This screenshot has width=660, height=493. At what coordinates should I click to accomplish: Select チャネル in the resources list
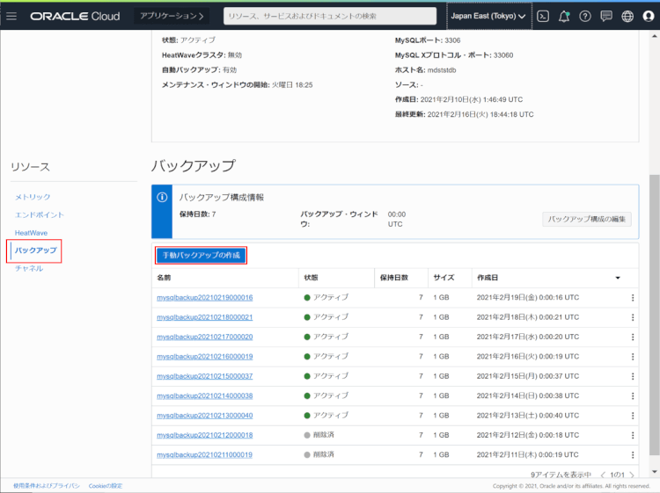[29, 268]
